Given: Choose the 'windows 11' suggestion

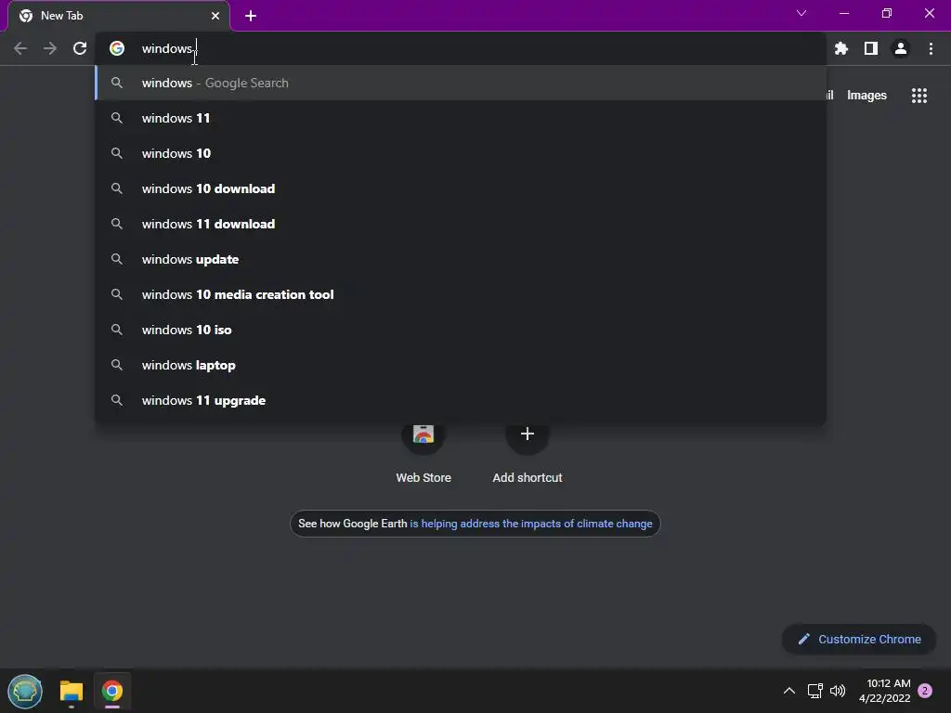Looking at the screenshot, I should tap(461, 118).
